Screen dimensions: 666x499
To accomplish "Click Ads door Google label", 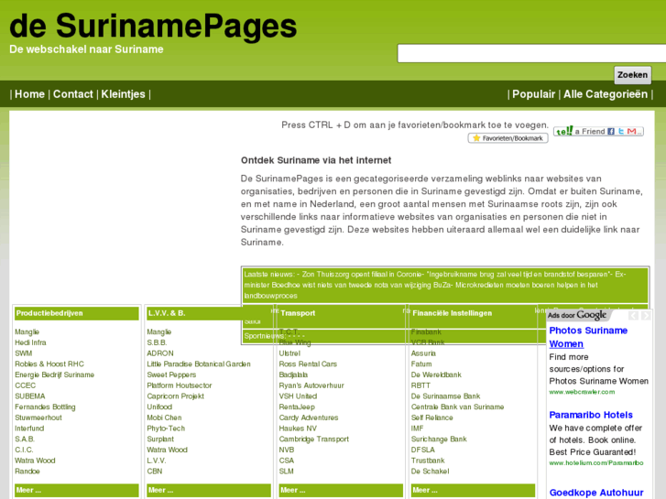I will click(577, 315).
